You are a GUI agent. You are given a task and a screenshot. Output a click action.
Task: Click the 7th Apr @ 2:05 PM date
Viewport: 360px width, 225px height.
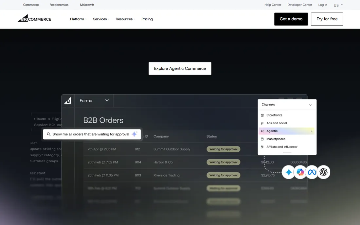(102, 149)
